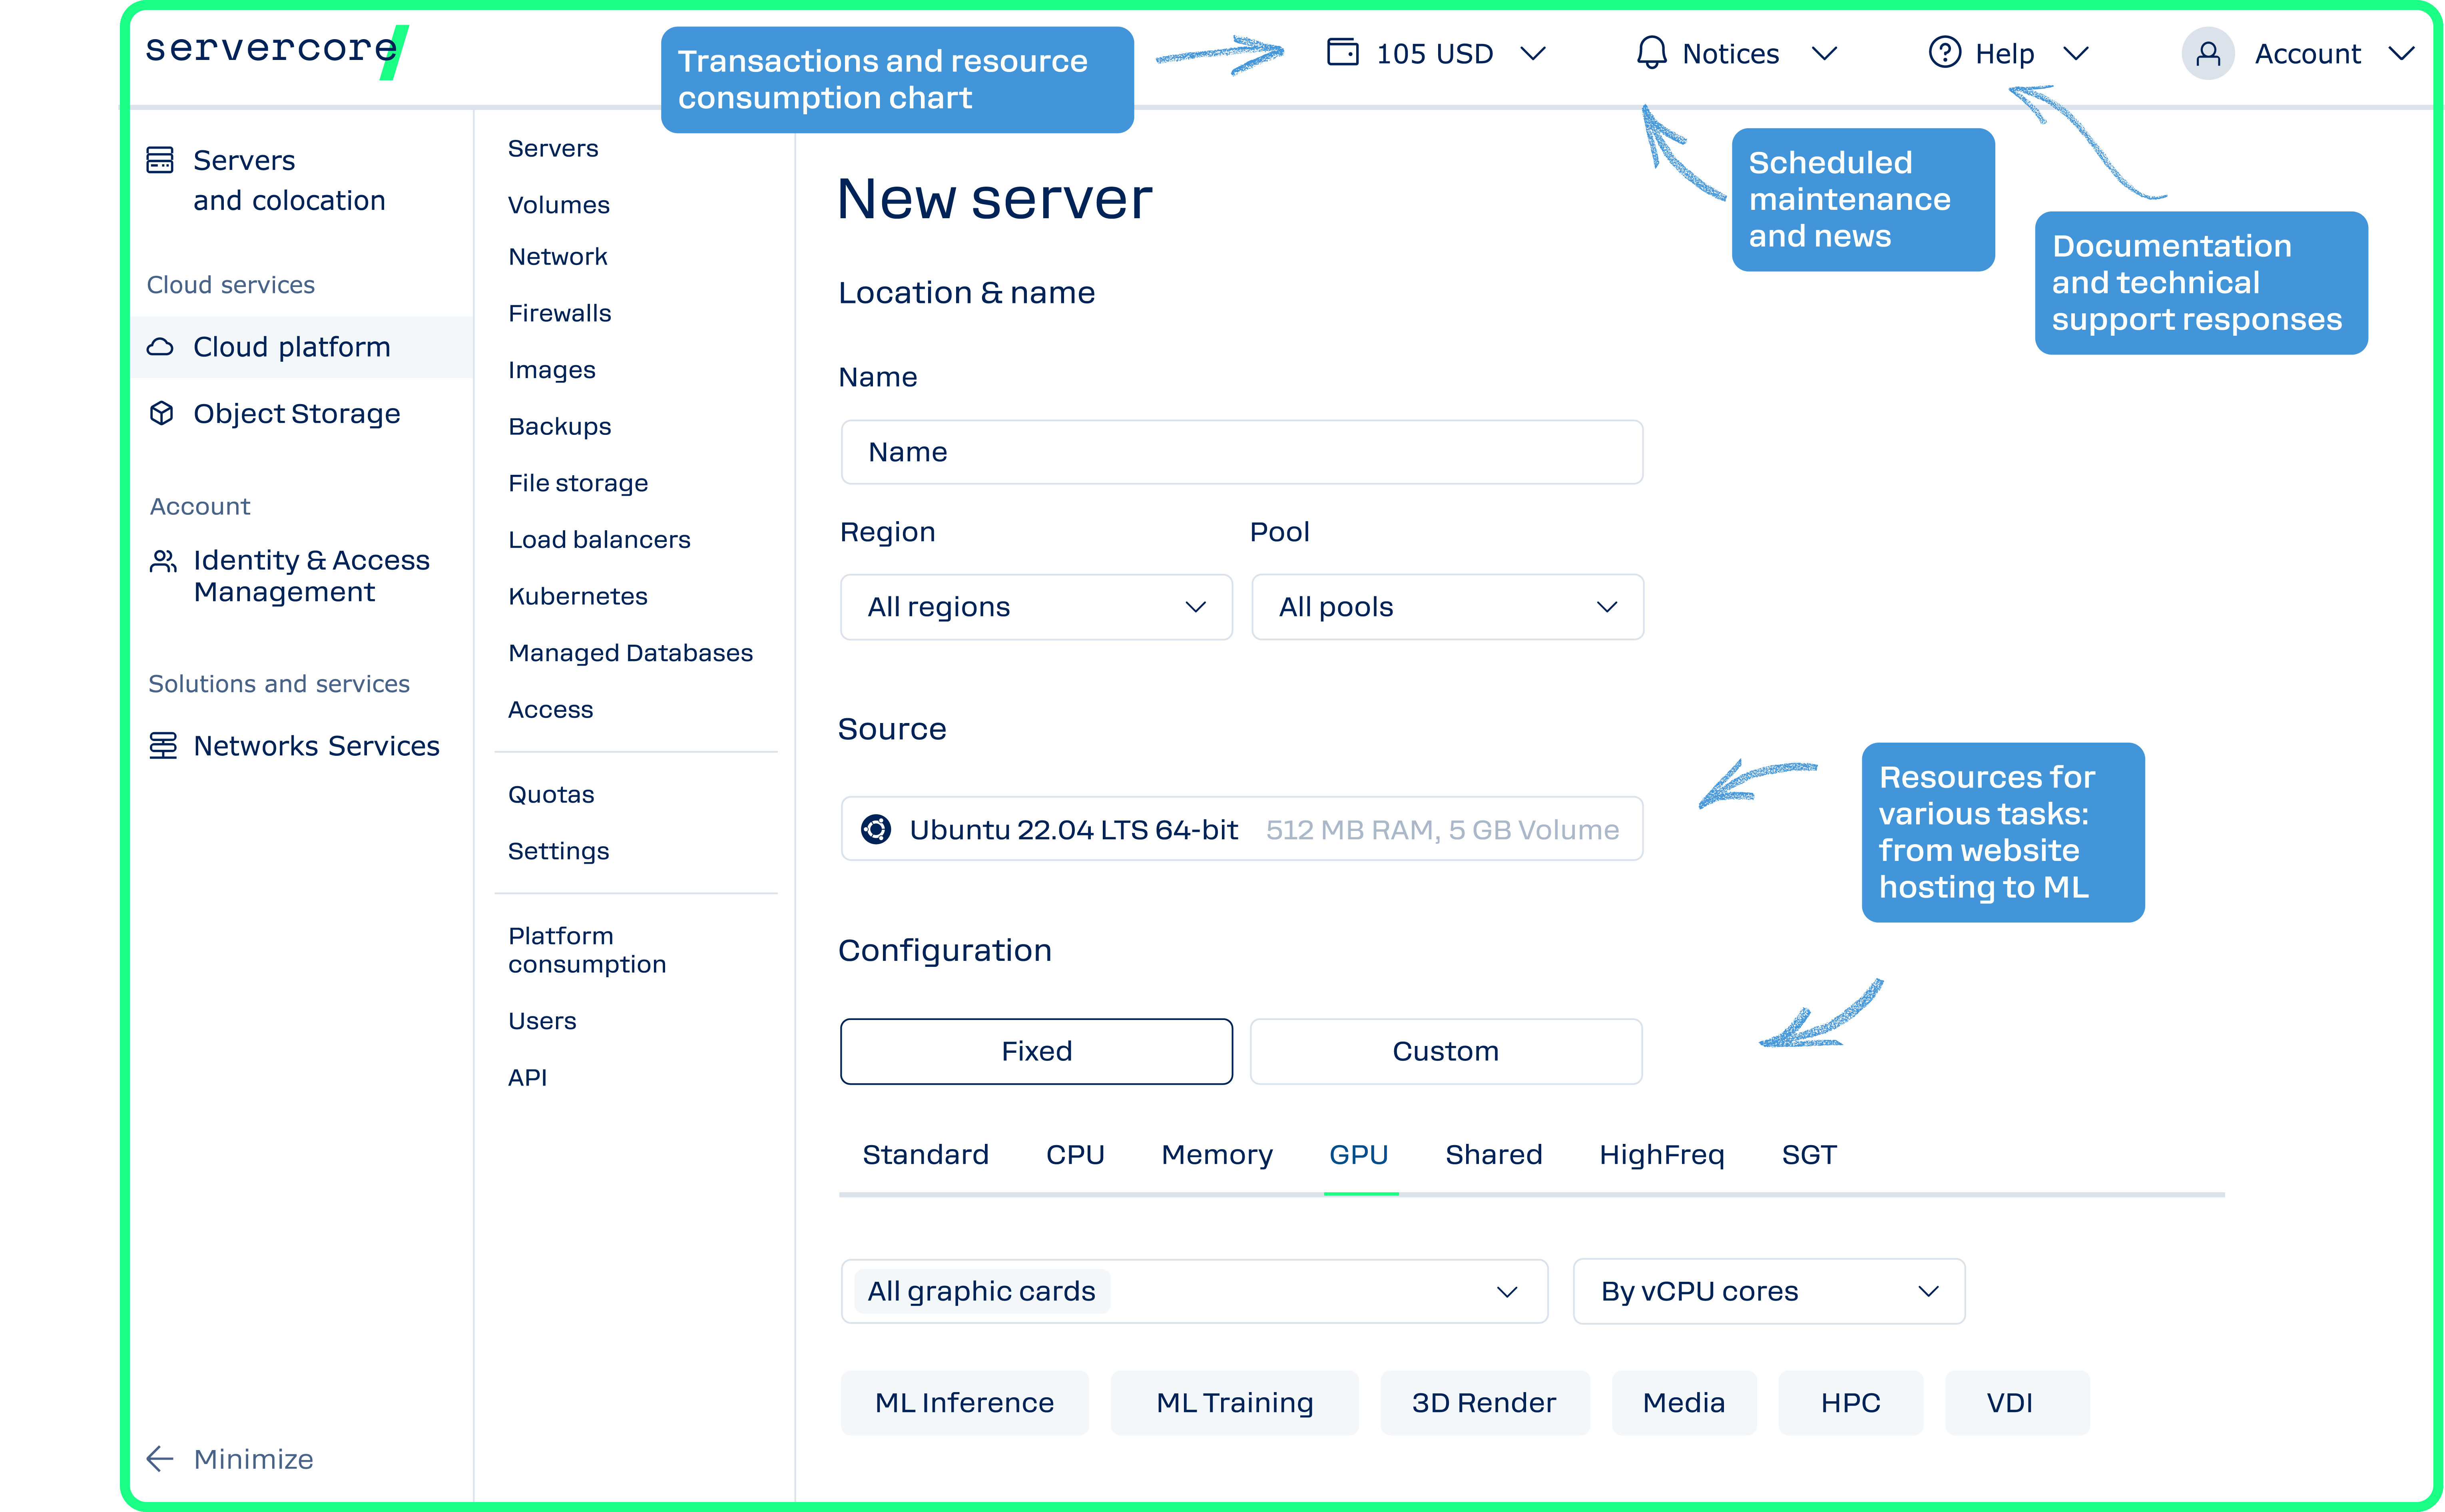Open Firewalls in the submenu
This screenshot has height=1512, width=2445.
click(559, 313)
